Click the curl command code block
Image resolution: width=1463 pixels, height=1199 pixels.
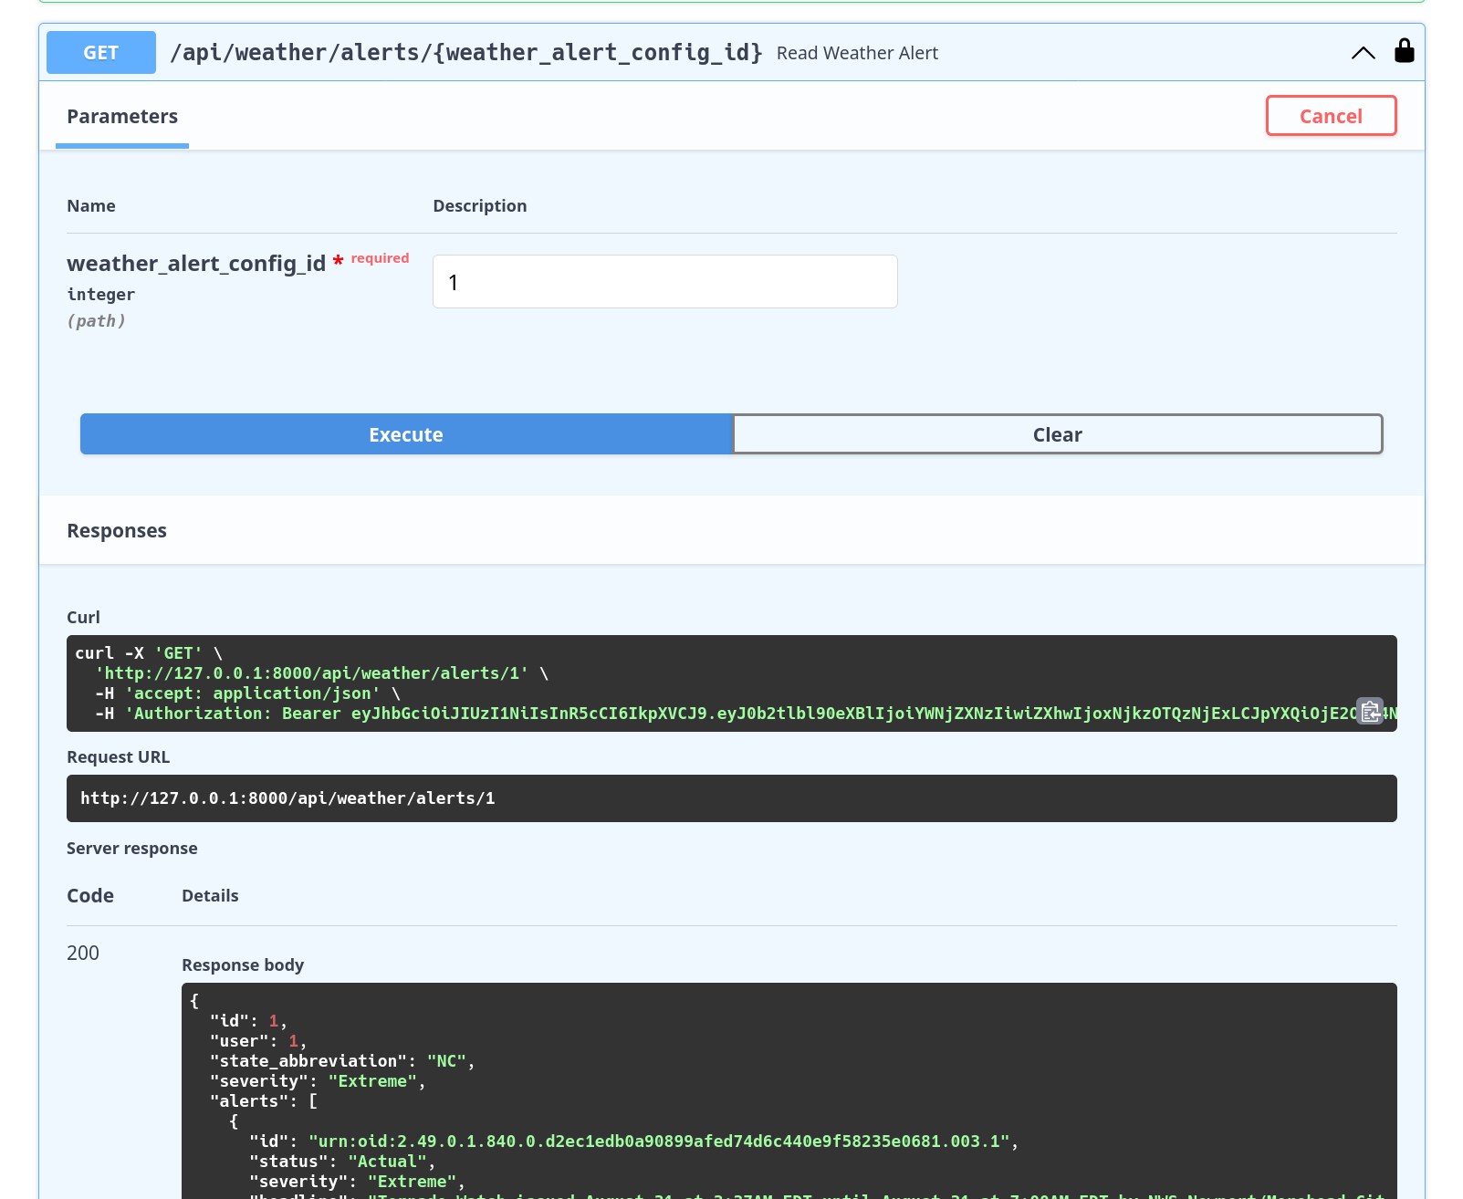[732, 683]
